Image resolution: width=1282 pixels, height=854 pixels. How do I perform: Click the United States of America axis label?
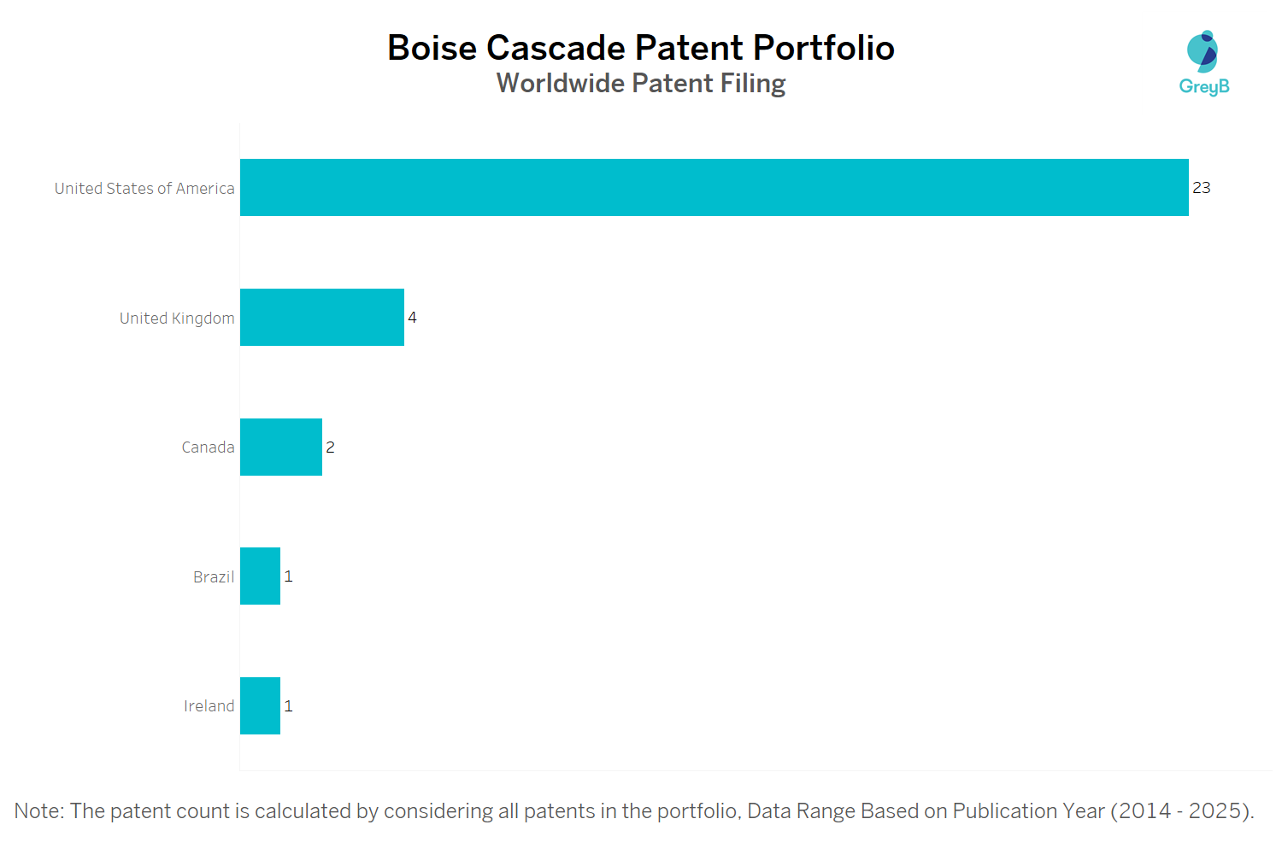(144, 189)
